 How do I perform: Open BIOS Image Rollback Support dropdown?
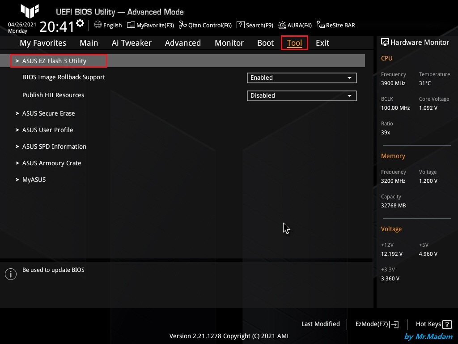[x=302, y=78]
